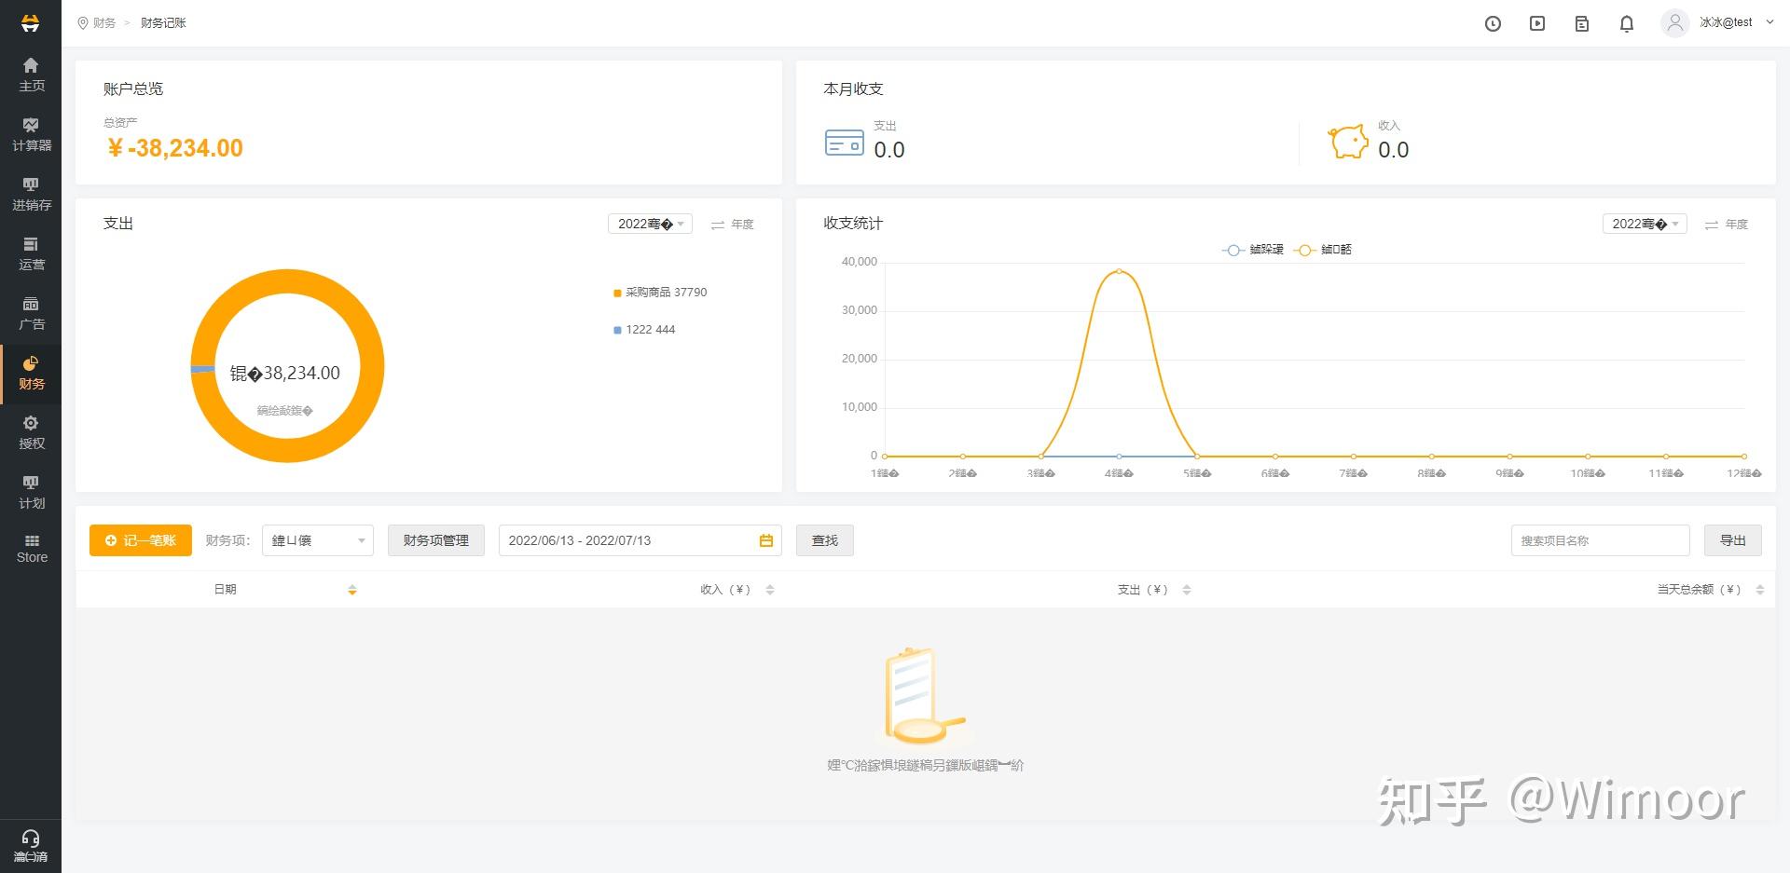Open 授权 menu in sidebar
The height and width of the screenshot is (873, 1790).
point(31,432)
